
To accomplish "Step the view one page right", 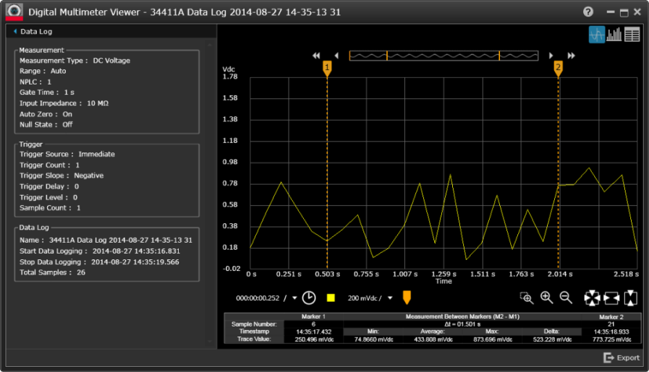I will click(x=551, y=56).
